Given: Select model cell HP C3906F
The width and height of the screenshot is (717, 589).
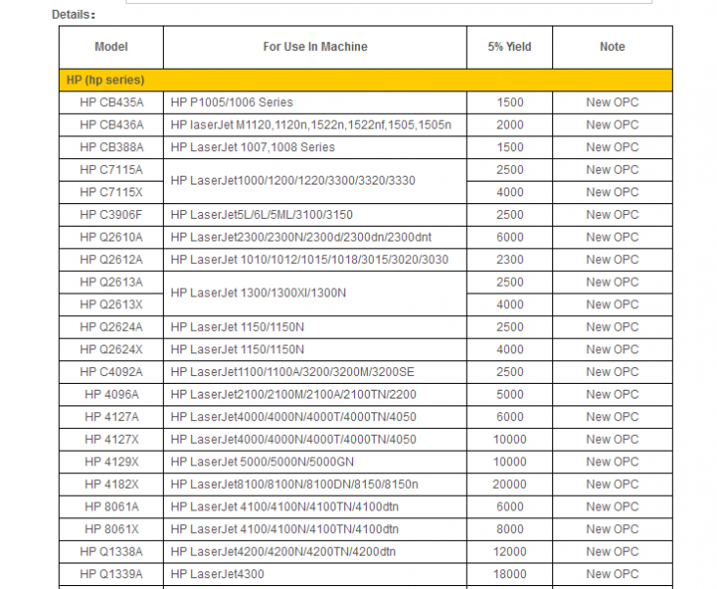Looking at the screenshot, I should click(x=111, y=215).
